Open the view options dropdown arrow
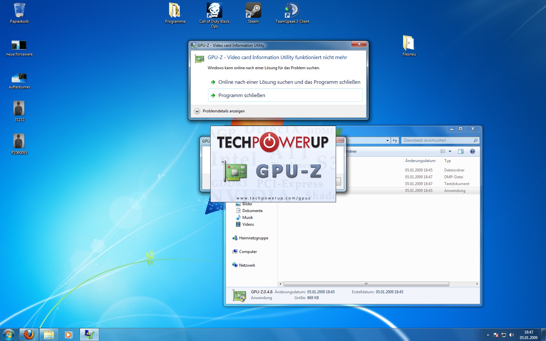 click(450, 151)
